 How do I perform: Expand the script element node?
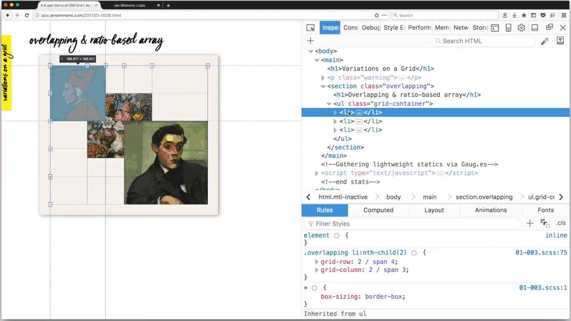coord(317,174)
